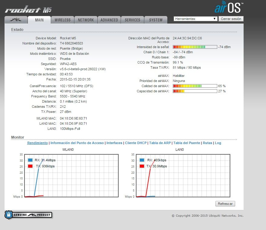Go to the ADVANCED tab

pyautogui.click(x=109, y=20)
